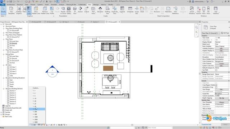Choose Custom... from the scale list
This screenshot has width=230, height=129.
click(x=36, y=88)
